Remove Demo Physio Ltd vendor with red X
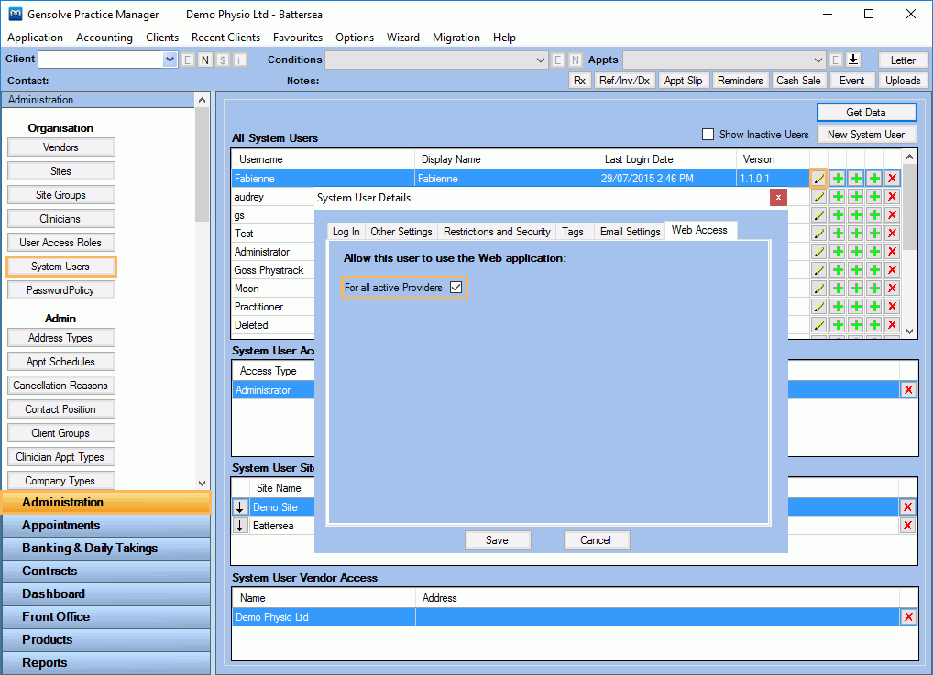 [908, 617]
